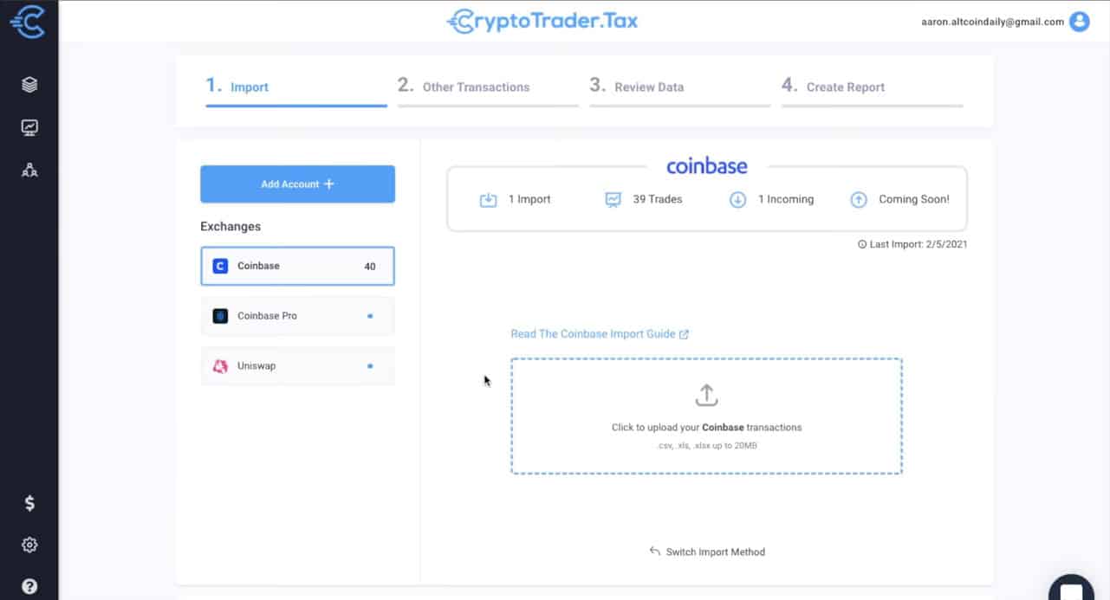Click the import download icon beside 1 Import
This screenshot has height=600, width=1110.
[489, 200]
